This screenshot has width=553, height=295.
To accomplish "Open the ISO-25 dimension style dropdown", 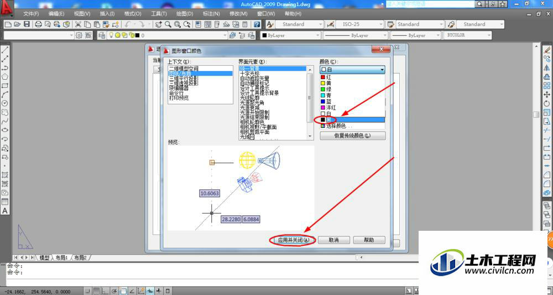I will (x=360, y=24).
